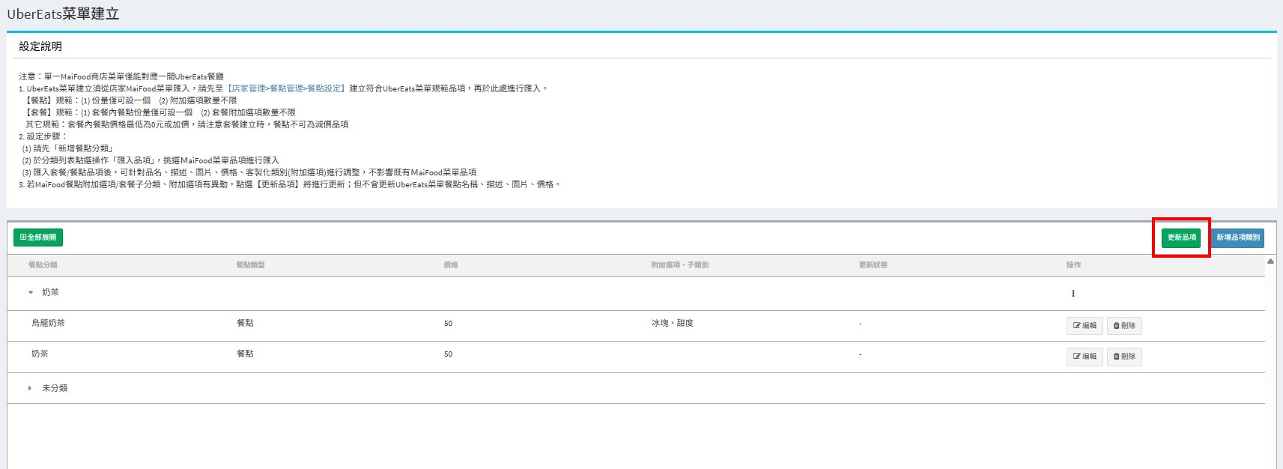
Task: Click the 全部展開 expand-all button
Action: coord(38,237)
